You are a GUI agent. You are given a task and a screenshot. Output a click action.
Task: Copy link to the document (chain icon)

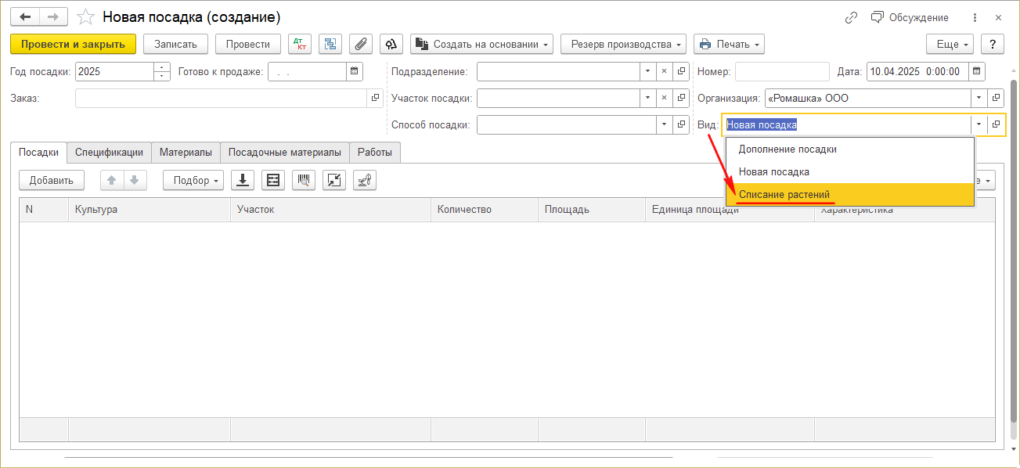click(x=851, y=17)
